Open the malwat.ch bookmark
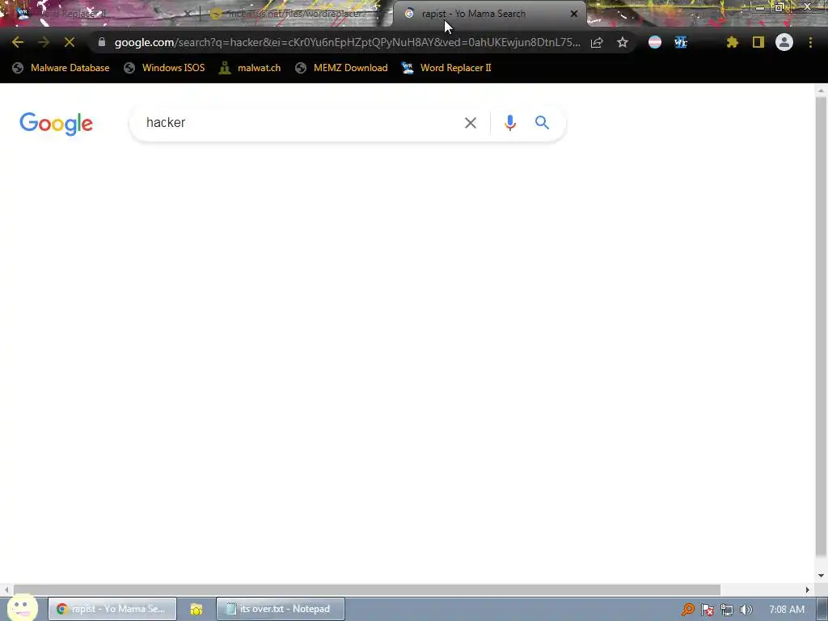The width and height of the screenshot is (828, 621). click(250, 68)
